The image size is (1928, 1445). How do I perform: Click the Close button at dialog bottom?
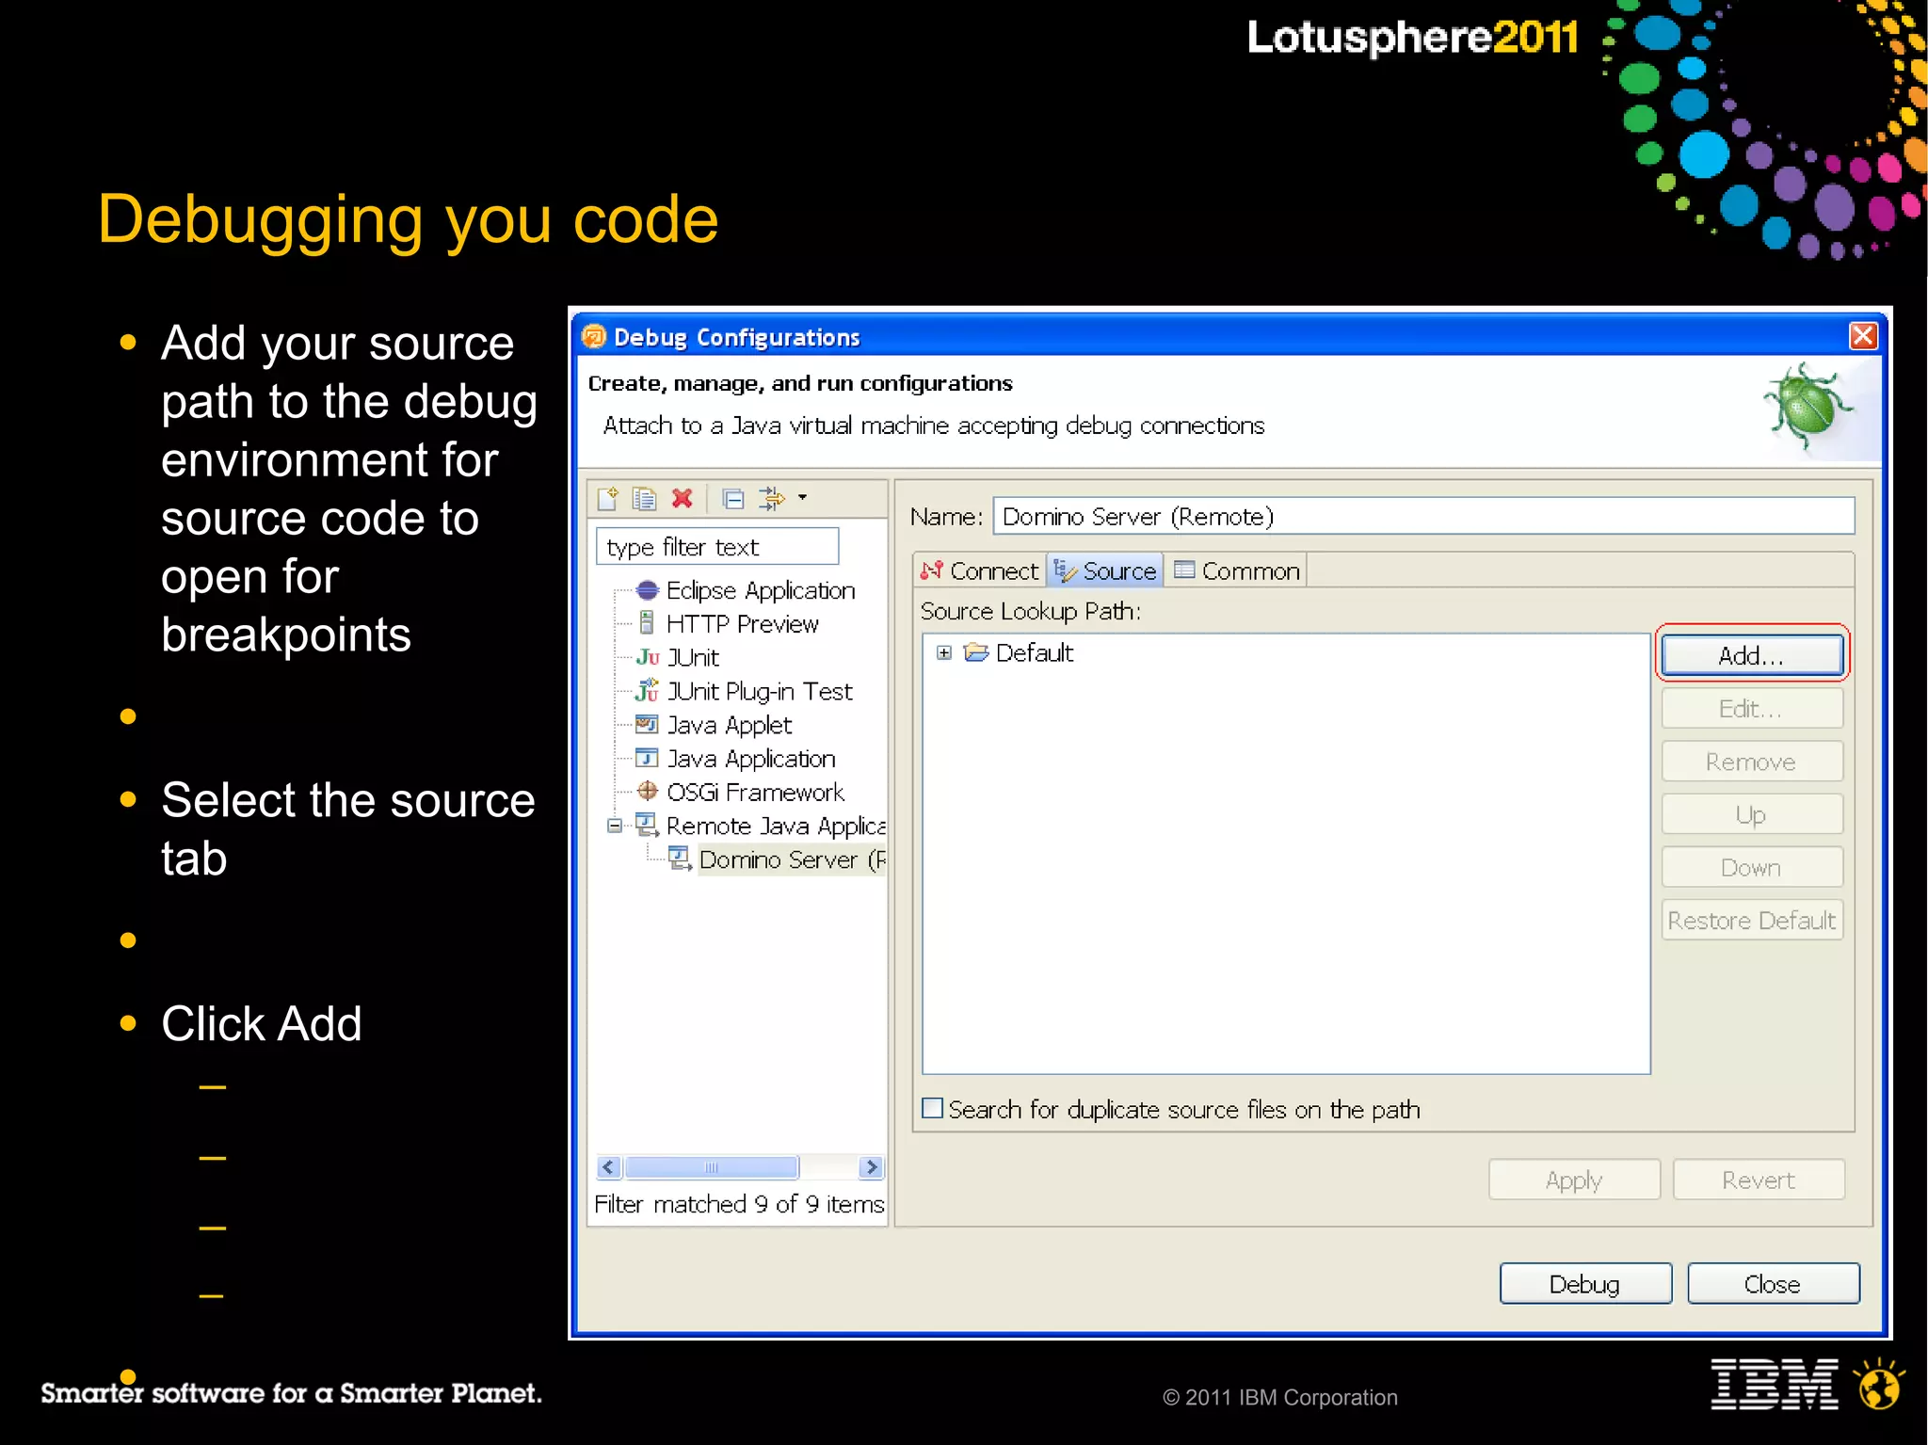click(1774, 1284)
